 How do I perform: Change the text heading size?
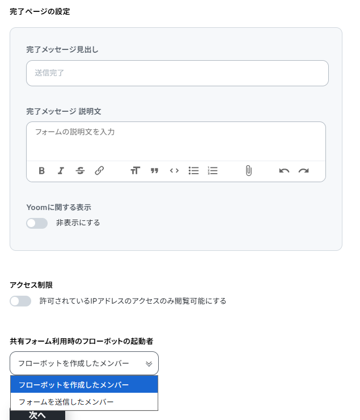(x=135, y=171)
